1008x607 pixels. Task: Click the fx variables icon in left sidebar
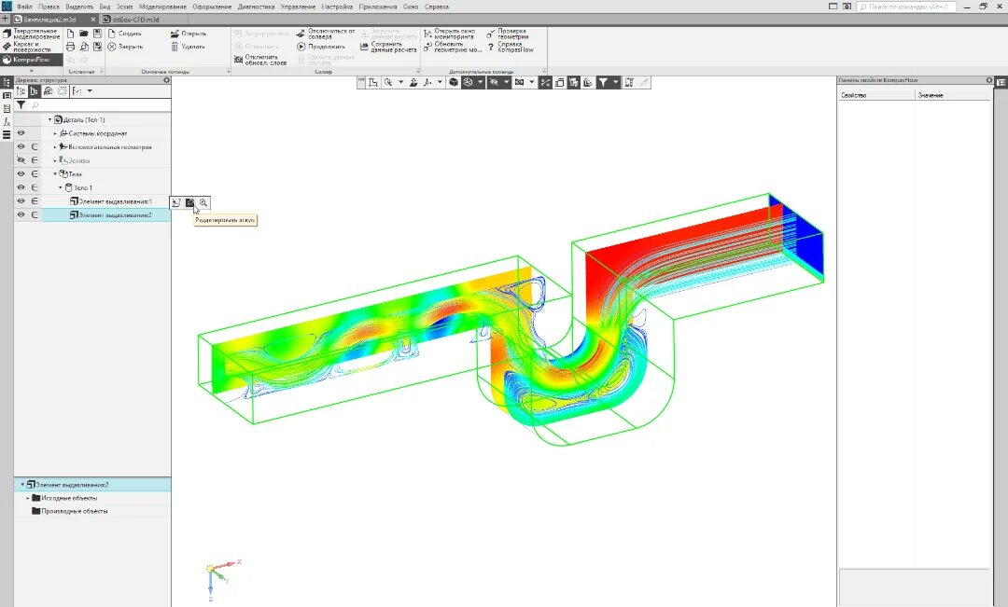(7, 121)
